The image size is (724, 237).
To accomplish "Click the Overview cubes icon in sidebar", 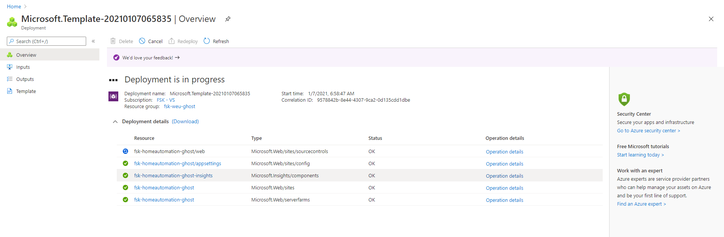I will tap(10, 55).
